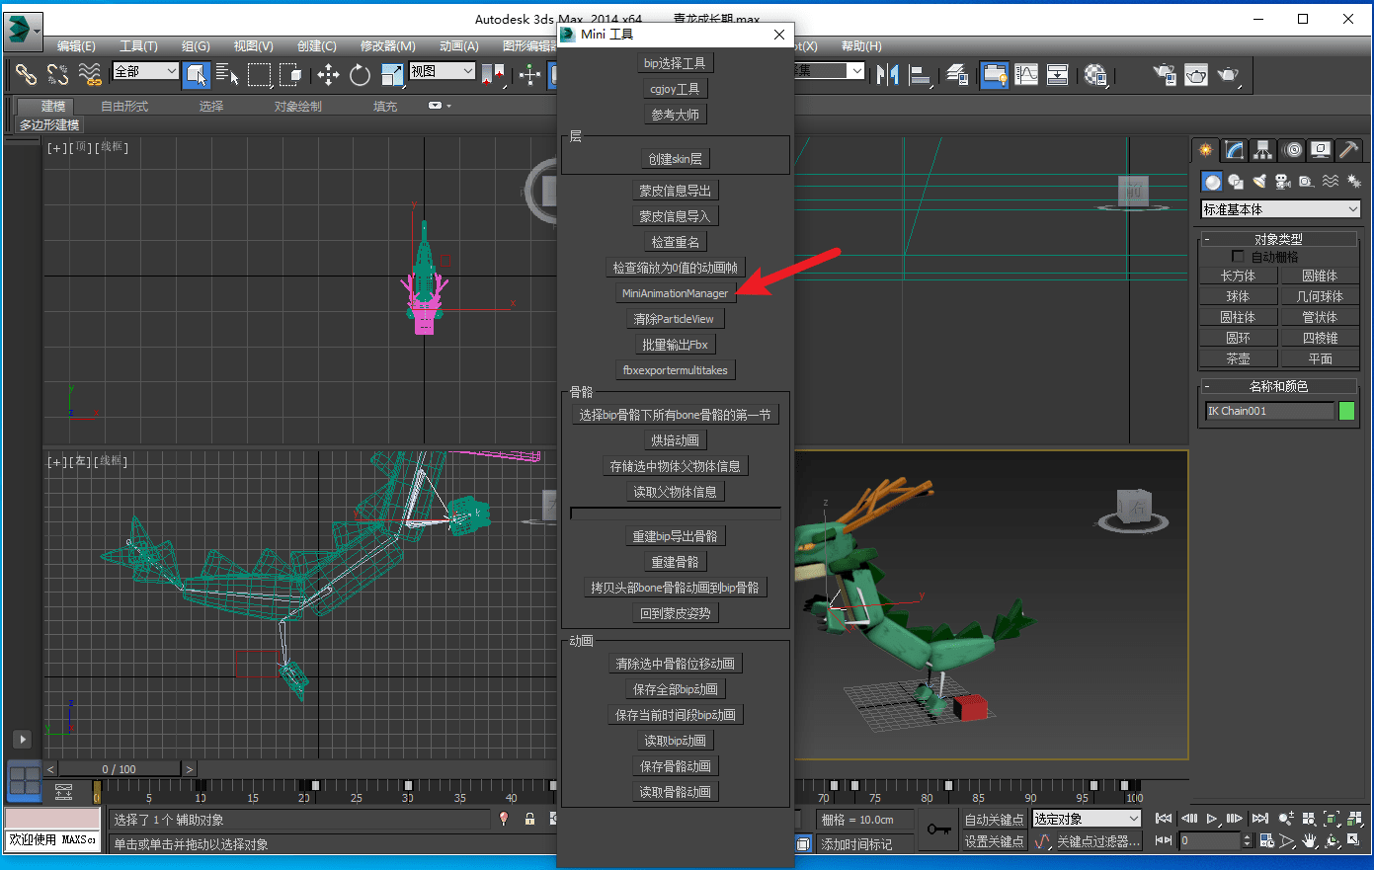Click the 0 / 100 time slider

pos(120,768)
